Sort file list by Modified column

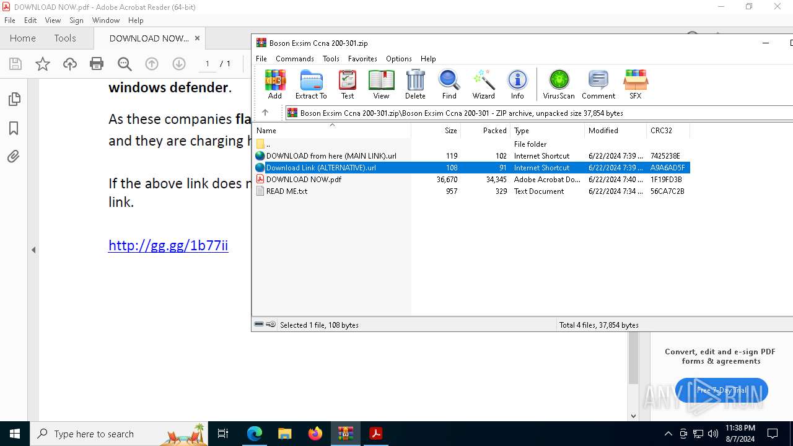pos(616,130)
